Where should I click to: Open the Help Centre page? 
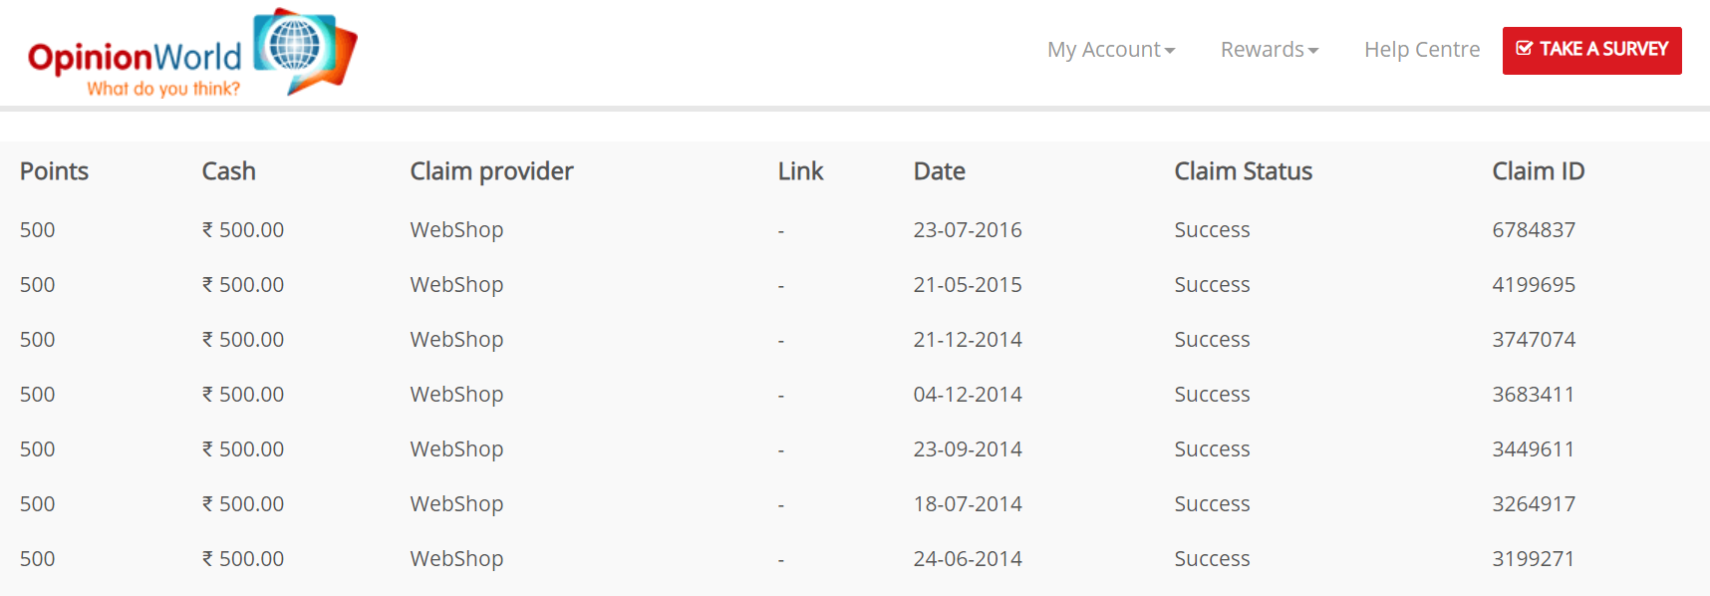pos(1422,50)
